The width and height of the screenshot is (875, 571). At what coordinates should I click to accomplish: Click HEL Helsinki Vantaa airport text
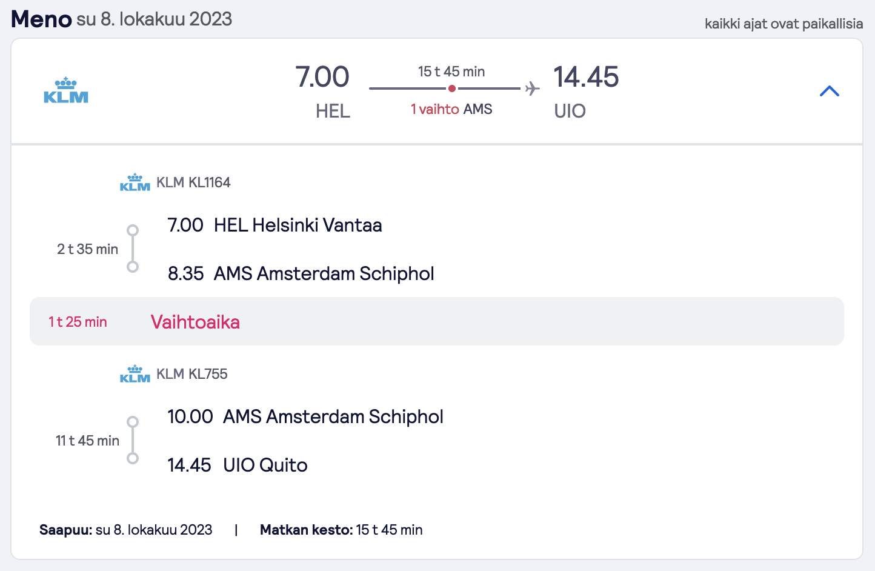click(x=298, y=225)
